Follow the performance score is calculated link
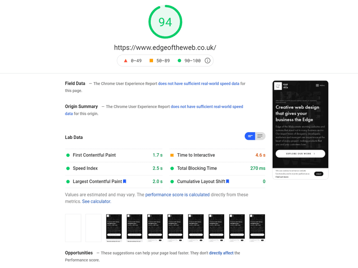 tap(179, 194)
